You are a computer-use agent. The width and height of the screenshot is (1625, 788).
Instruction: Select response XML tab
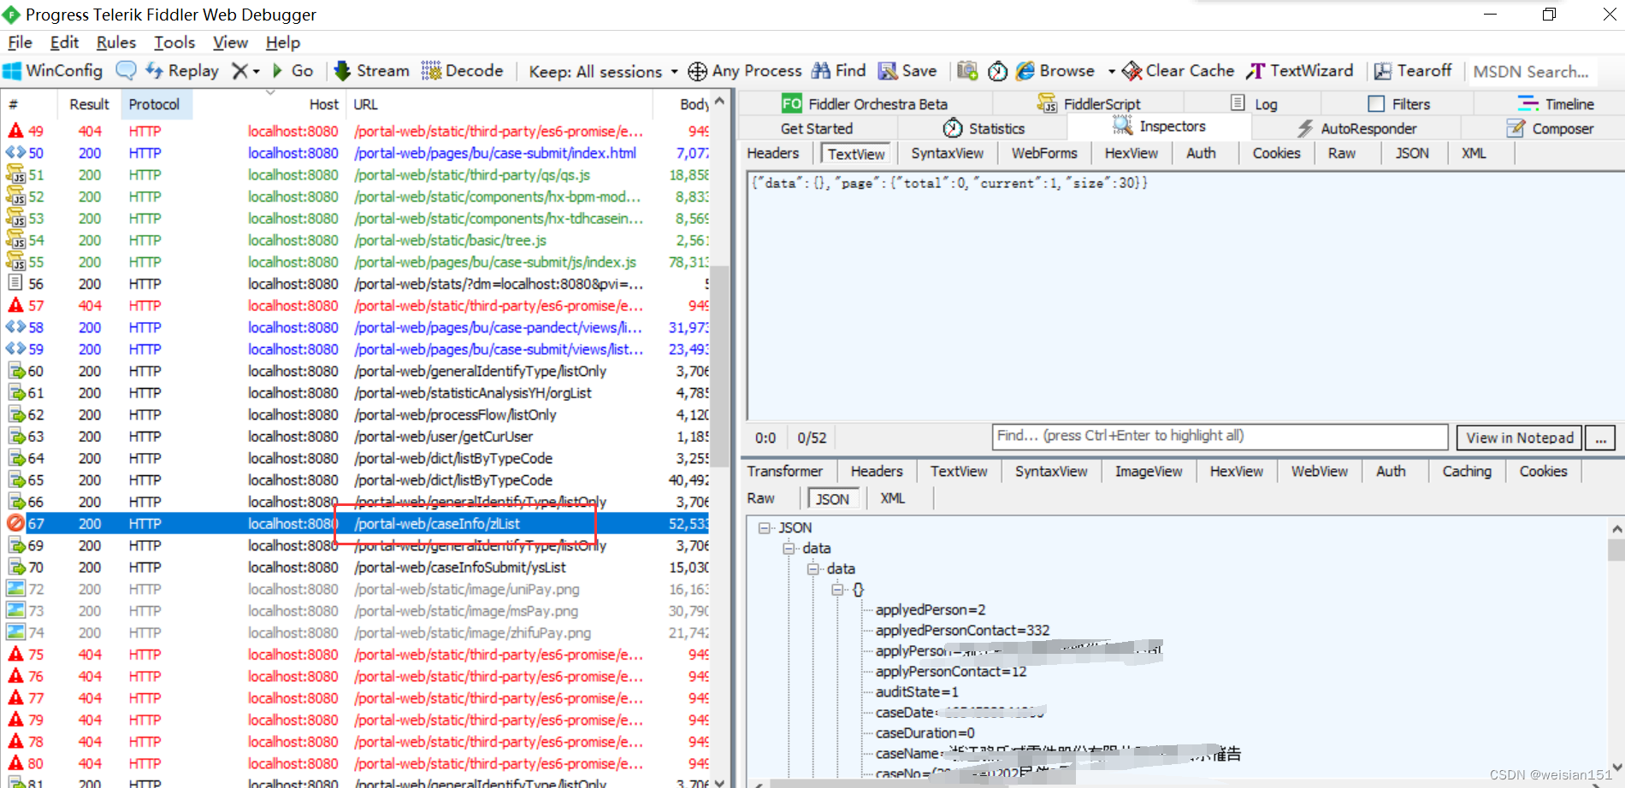pos(892,498)
